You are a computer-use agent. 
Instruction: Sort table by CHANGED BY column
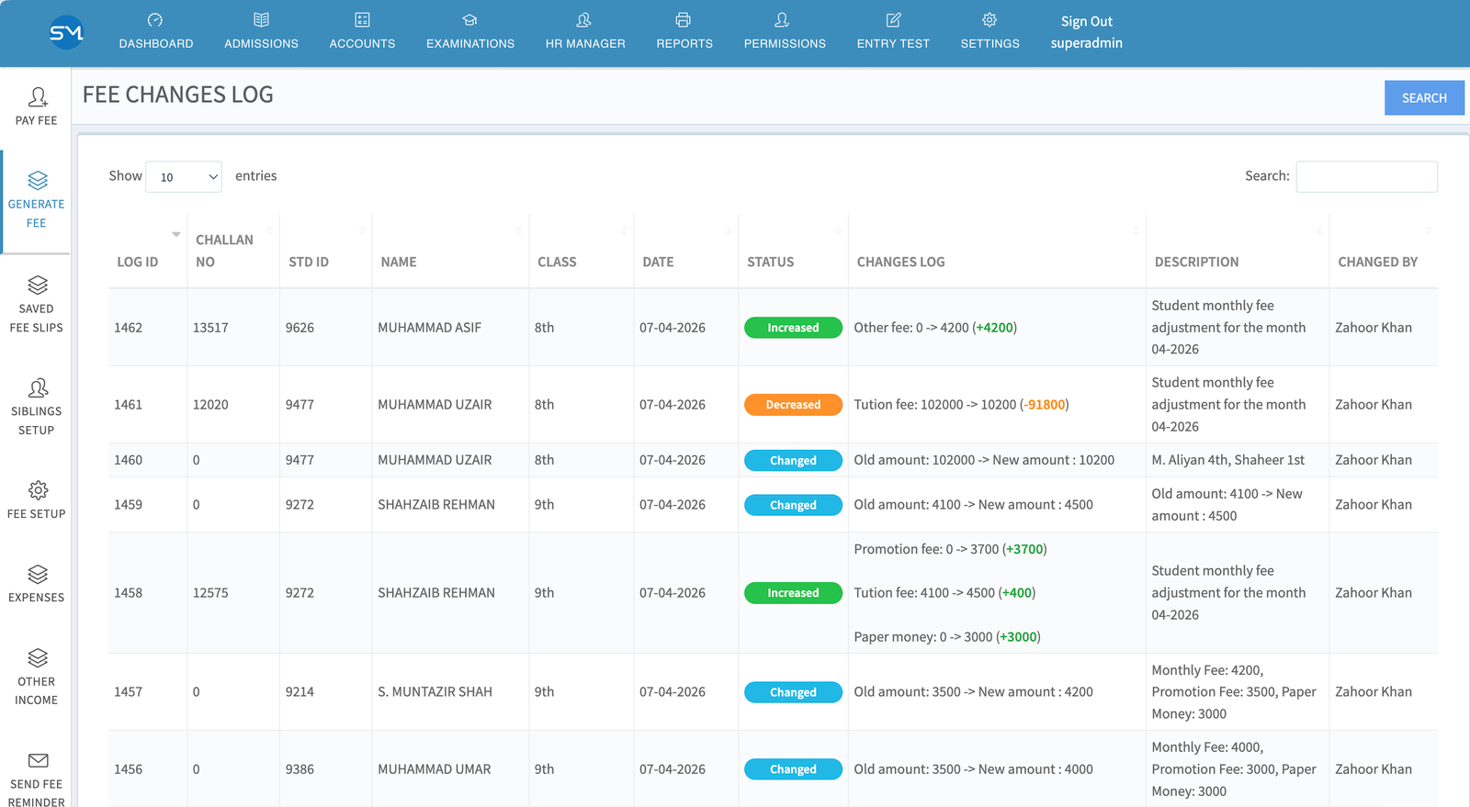(x=1384, y=251)
